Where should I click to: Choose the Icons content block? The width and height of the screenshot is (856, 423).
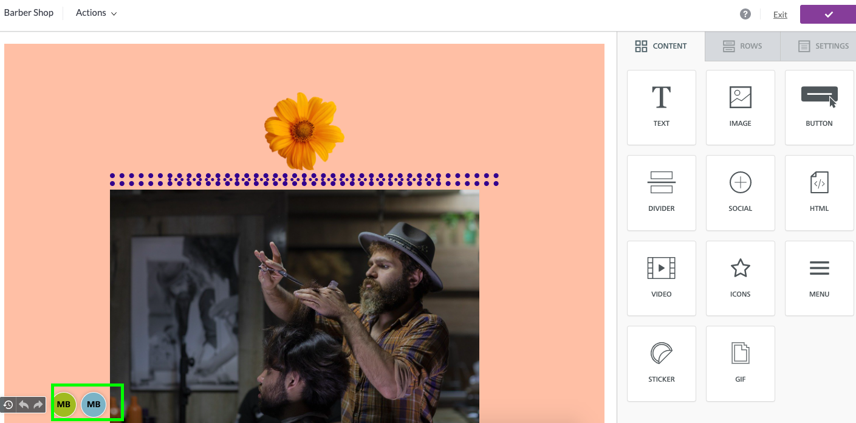[740, 278]
